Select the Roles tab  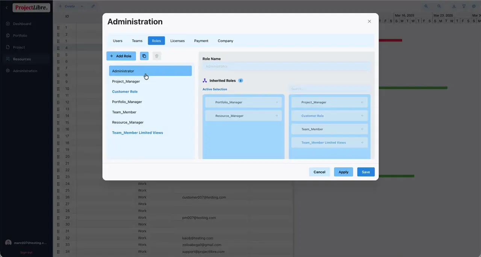156,41
